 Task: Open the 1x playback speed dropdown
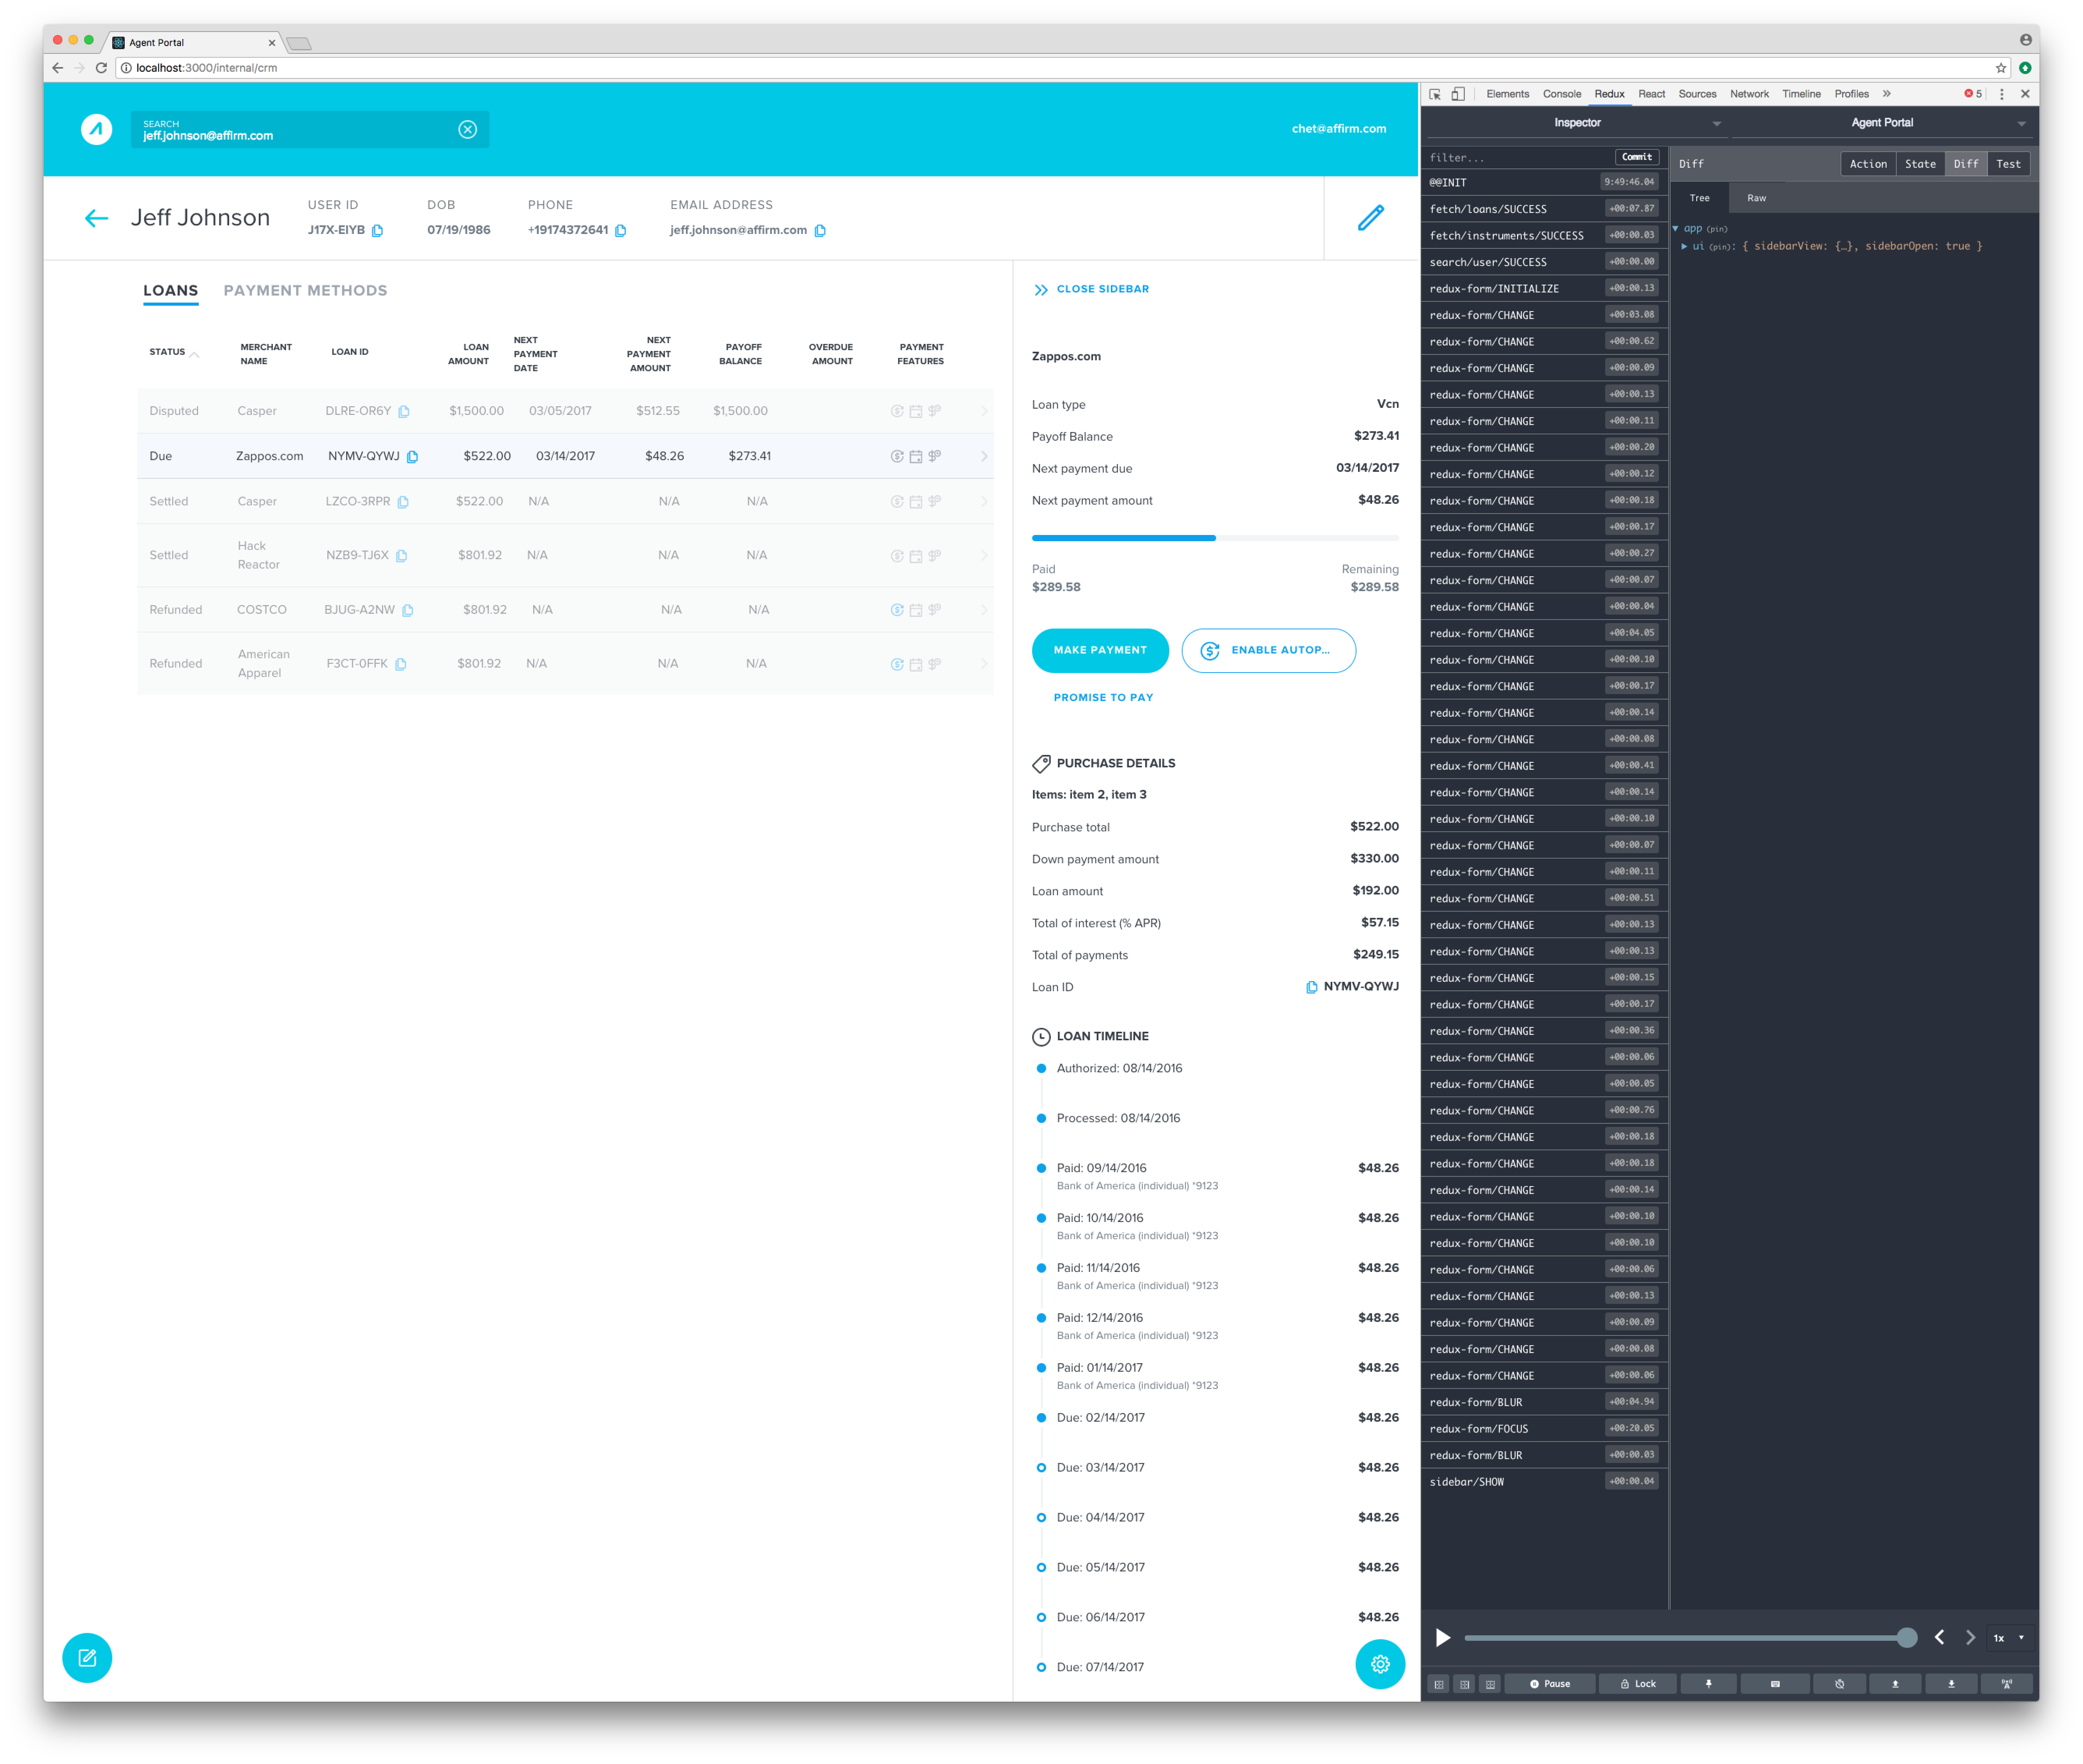pos(2009,1638)
